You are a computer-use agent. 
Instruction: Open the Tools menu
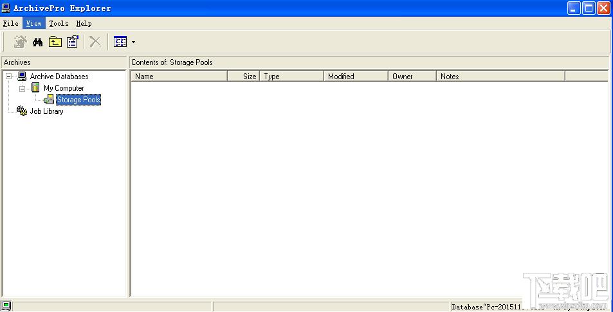coord(59,23)
